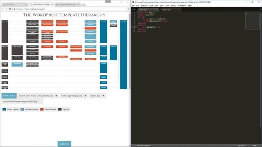Click the Singular Page type block
The image size is (262, 147).
click(x=5, y=53)
